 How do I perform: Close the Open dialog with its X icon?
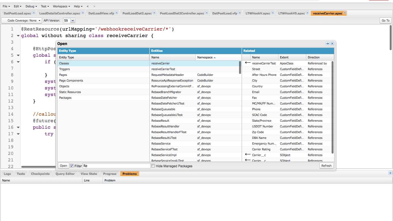[x=332, y=44]
